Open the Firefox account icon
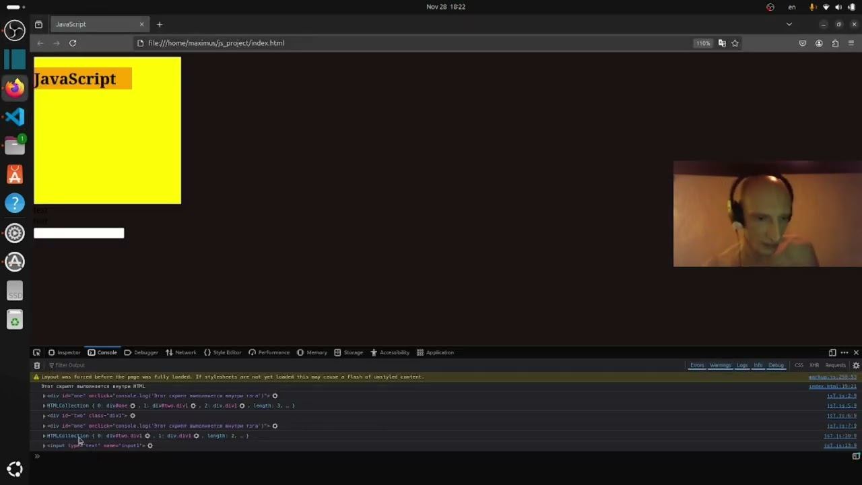This screenshot has height=485, width=862. click(819, 43)
